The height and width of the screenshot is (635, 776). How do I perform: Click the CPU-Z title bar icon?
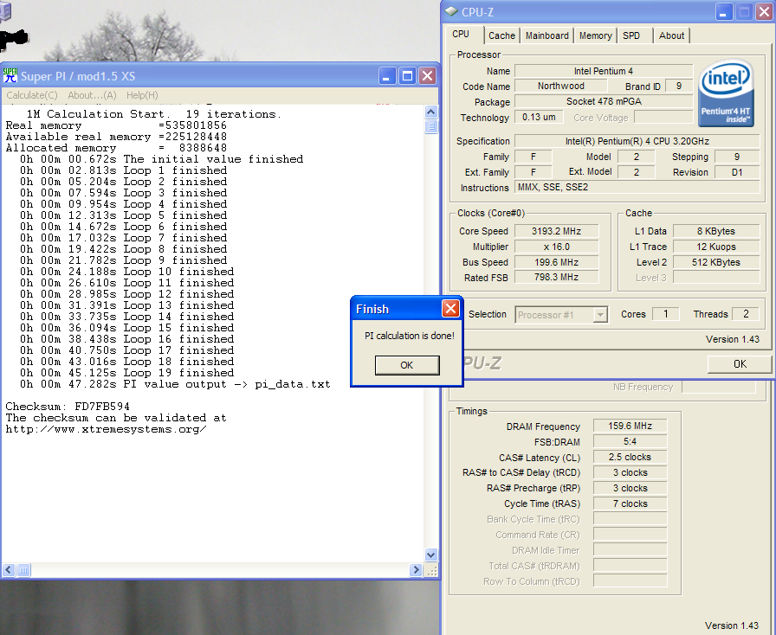click(451, 11)
